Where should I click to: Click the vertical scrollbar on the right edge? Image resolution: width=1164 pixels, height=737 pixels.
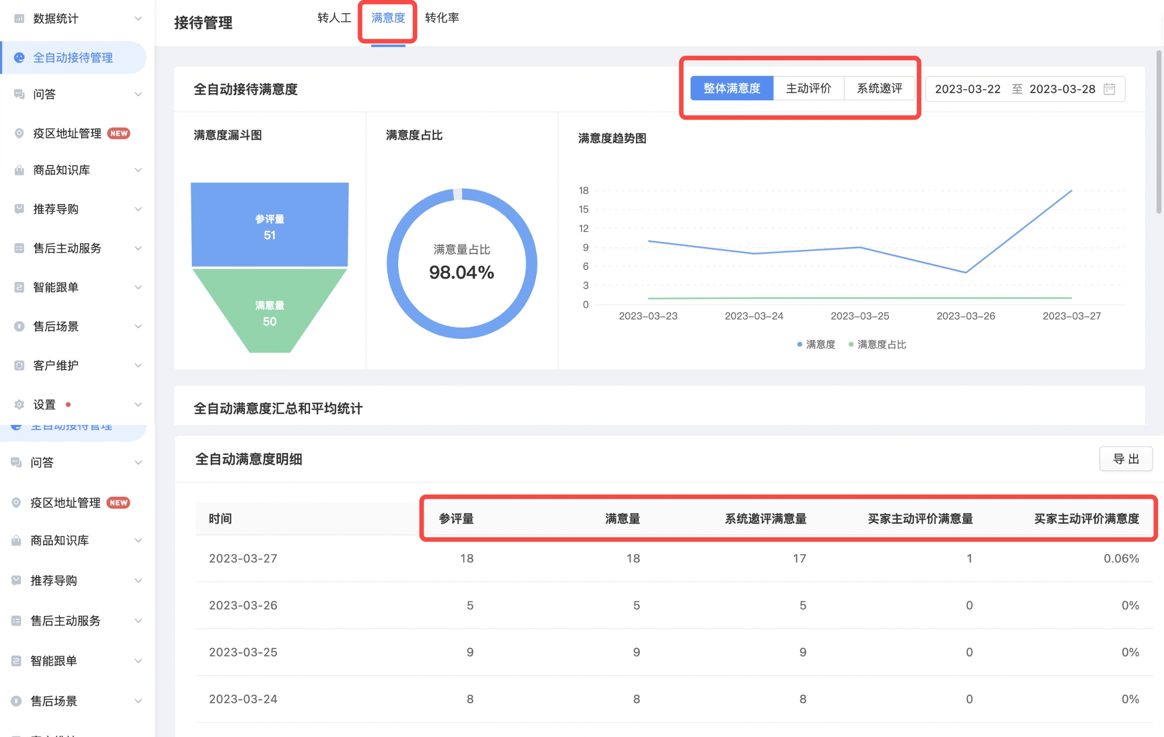tap(1159, 132)
